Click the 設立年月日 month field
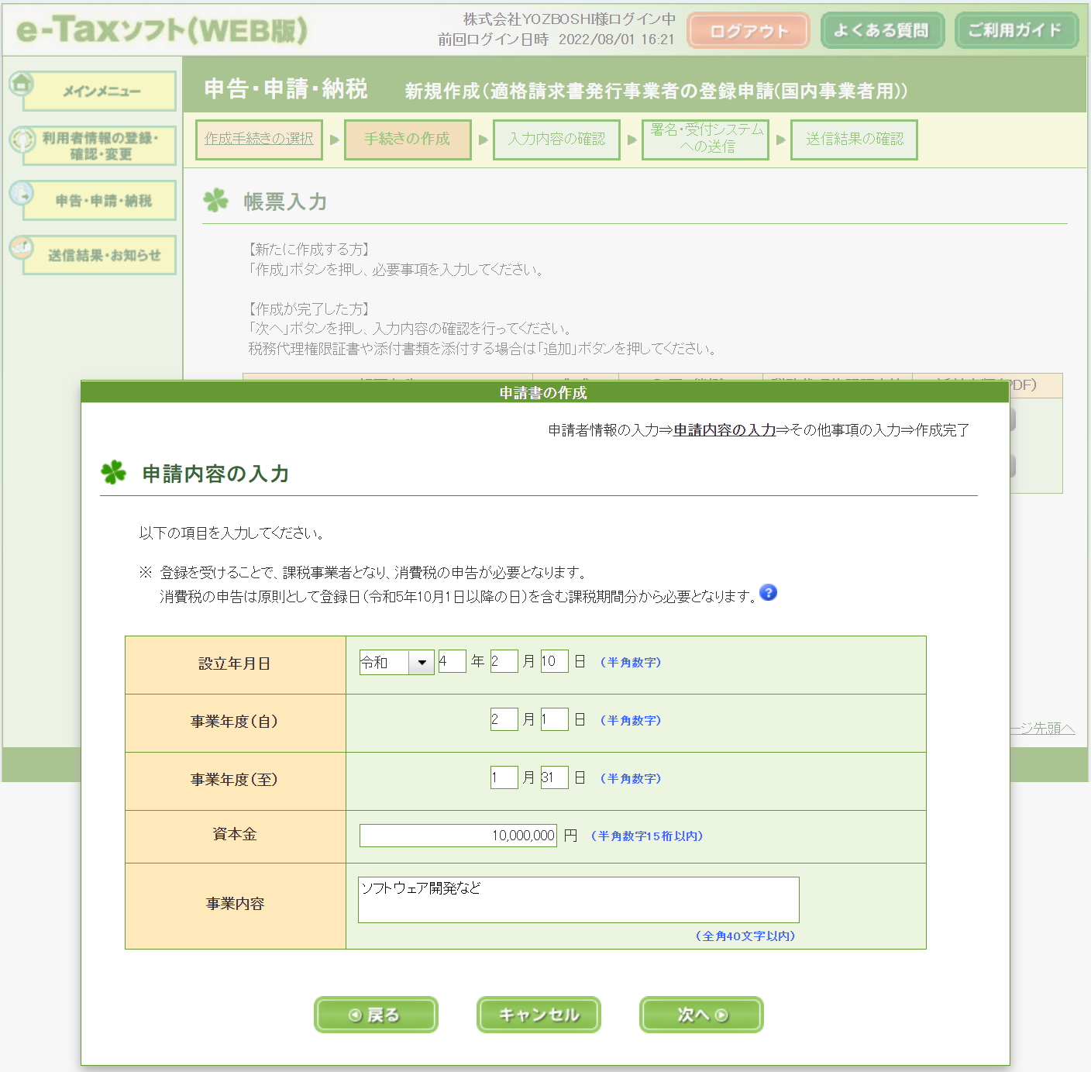The image size is (1091, 1072). (504, 661)
